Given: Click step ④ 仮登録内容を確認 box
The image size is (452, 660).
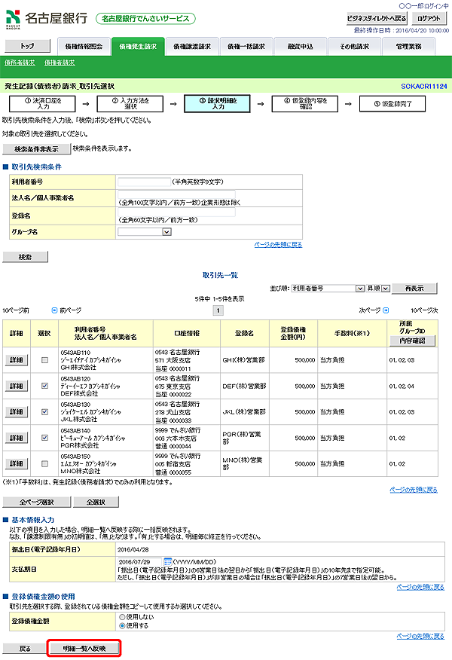Looking at the screenshot, I should (305, 104).
